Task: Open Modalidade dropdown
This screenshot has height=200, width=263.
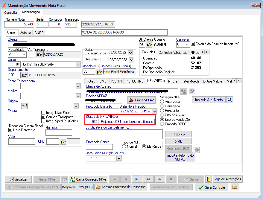Action: coord(24,54)
